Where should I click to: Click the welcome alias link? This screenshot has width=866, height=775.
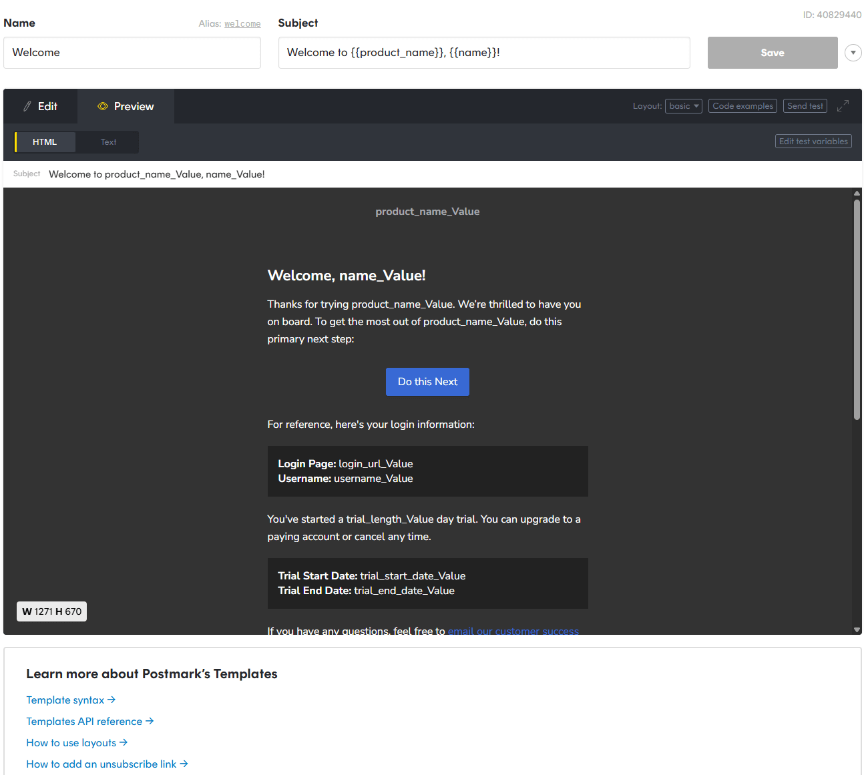(x=242, y=24)
